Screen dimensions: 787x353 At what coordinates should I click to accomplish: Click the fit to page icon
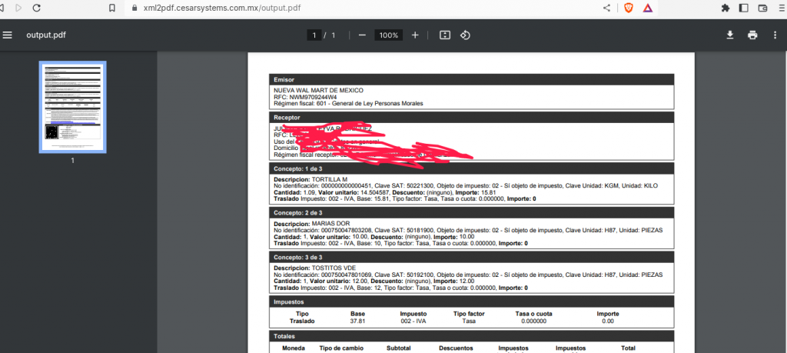click(444, 35)
